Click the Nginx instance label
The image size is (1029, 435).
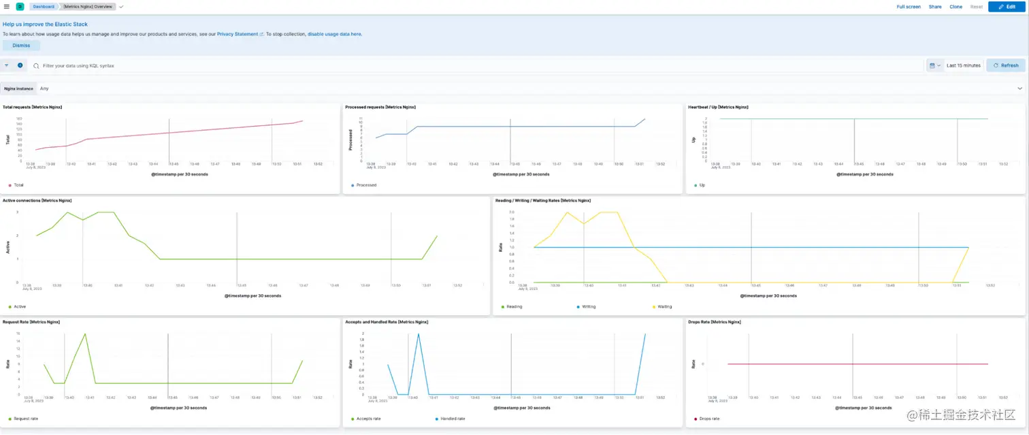tap(18, 88)
